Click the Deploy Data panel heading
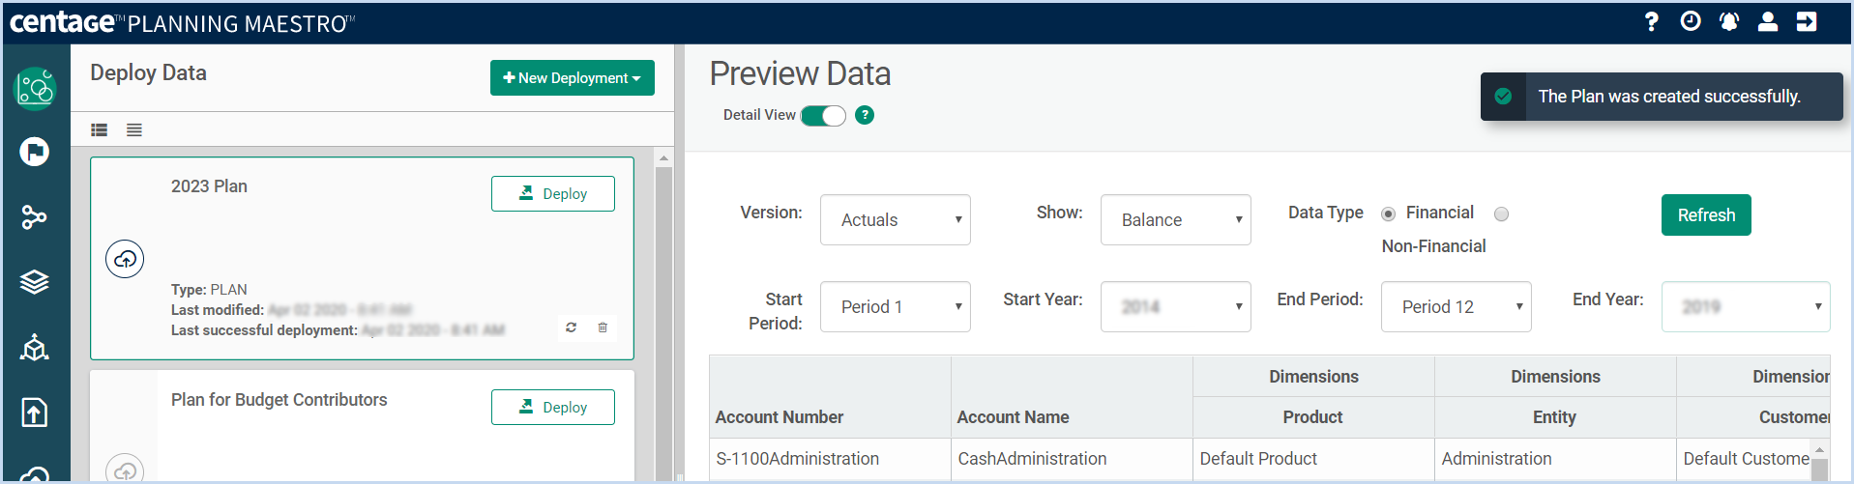Viewport: 1854px width, 484px height. click(x=148, y=73)
